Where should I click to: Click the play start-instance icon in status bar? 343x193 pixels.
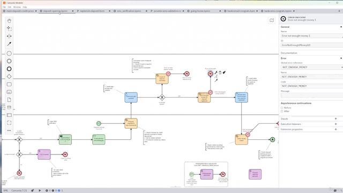tap(40, 191)
